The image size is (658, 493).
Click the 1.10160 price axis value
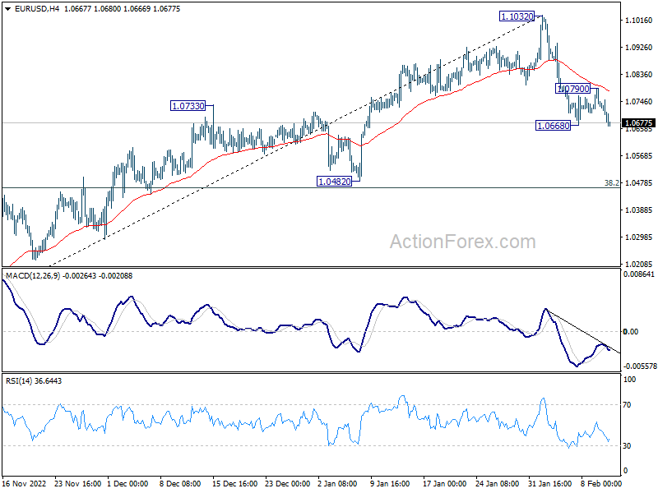(639, 20)
